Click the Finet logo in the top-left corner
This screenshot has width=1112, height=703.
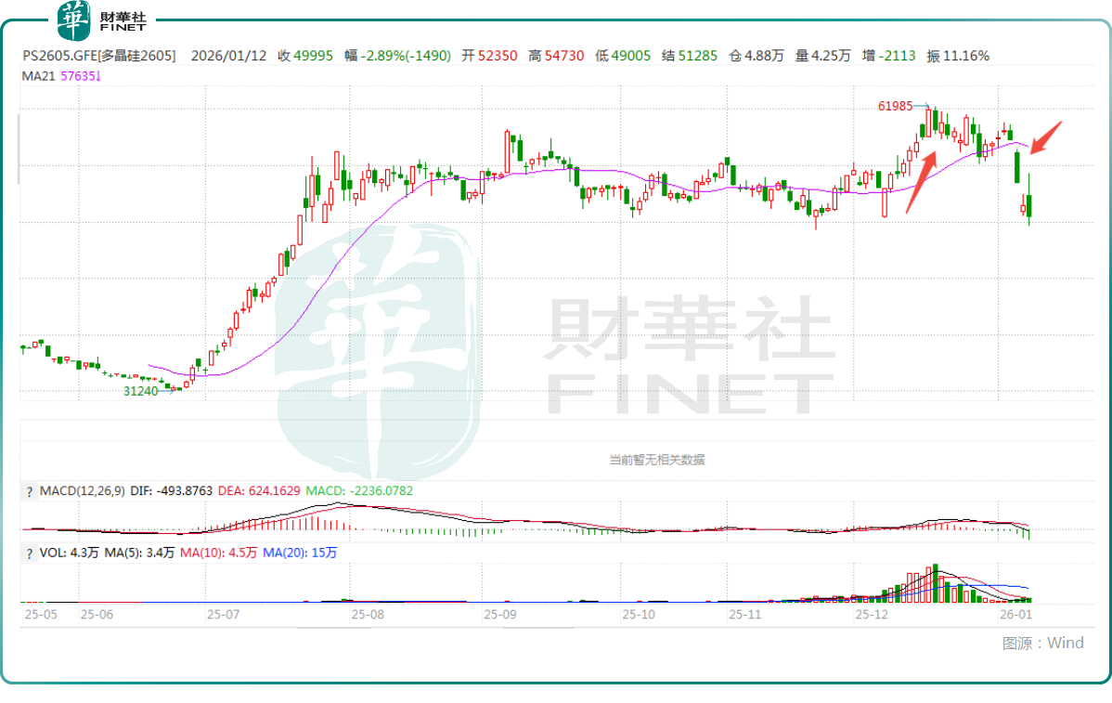pyautogui.click(x=101, y=18)
